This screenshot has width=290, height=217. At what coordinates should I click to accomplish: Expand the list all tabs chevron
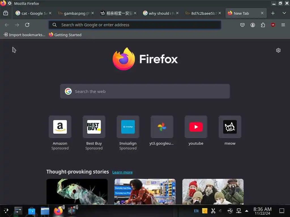284,13
